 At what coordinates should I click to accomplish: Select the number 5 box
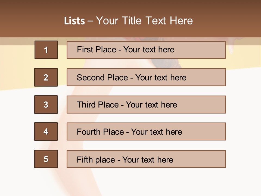point(46,159)
